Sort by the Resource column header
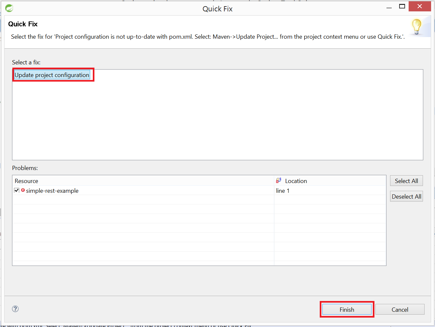Viewport: 435px width, 327px height. pyautogui.click(x=26, y=181)
